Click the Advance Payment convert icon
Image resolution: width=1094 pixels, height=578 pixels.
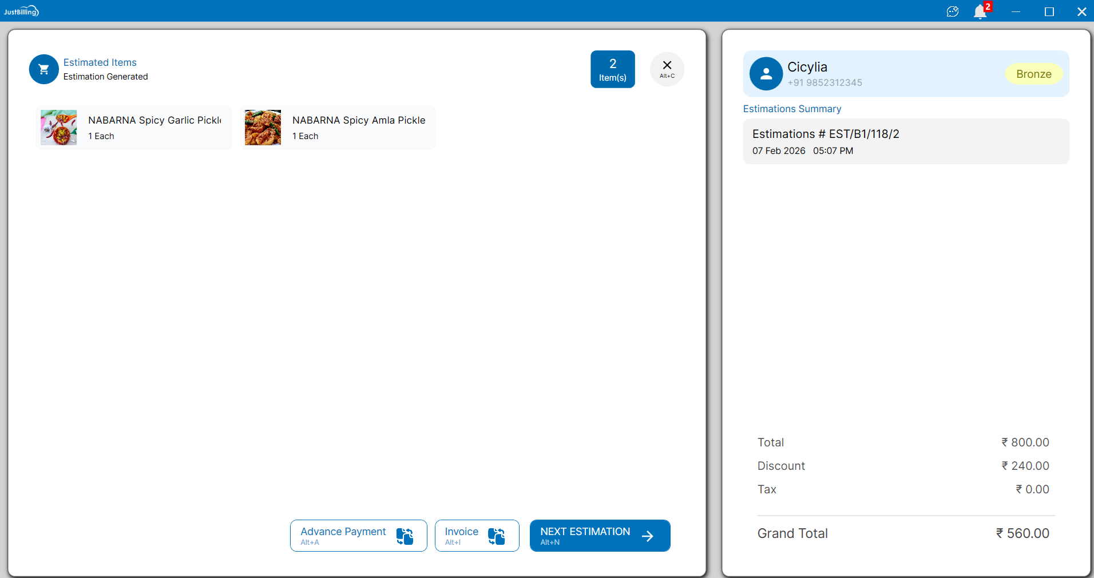click(x=405, y=536)
